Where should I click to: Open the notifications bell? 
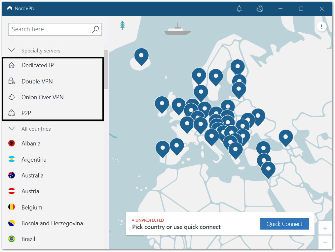(239, 9)
